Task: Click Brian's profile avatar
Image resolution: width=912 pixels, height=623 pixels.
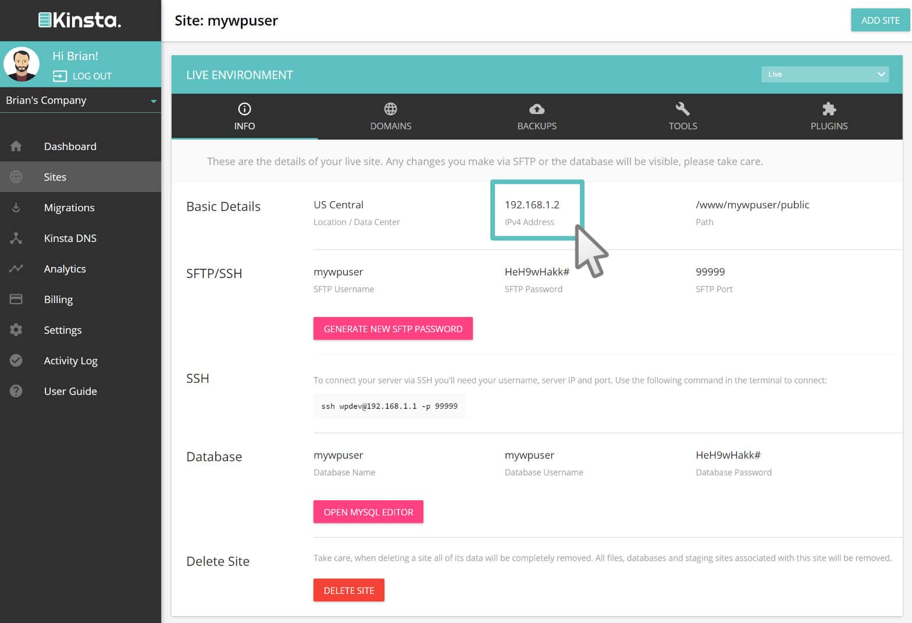Action: pyautogui.click(x=22, y=64)
